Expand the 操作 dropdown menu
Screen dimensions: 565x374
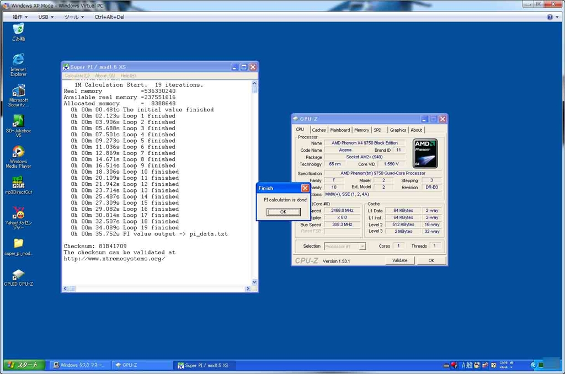(x=20, y=17)
